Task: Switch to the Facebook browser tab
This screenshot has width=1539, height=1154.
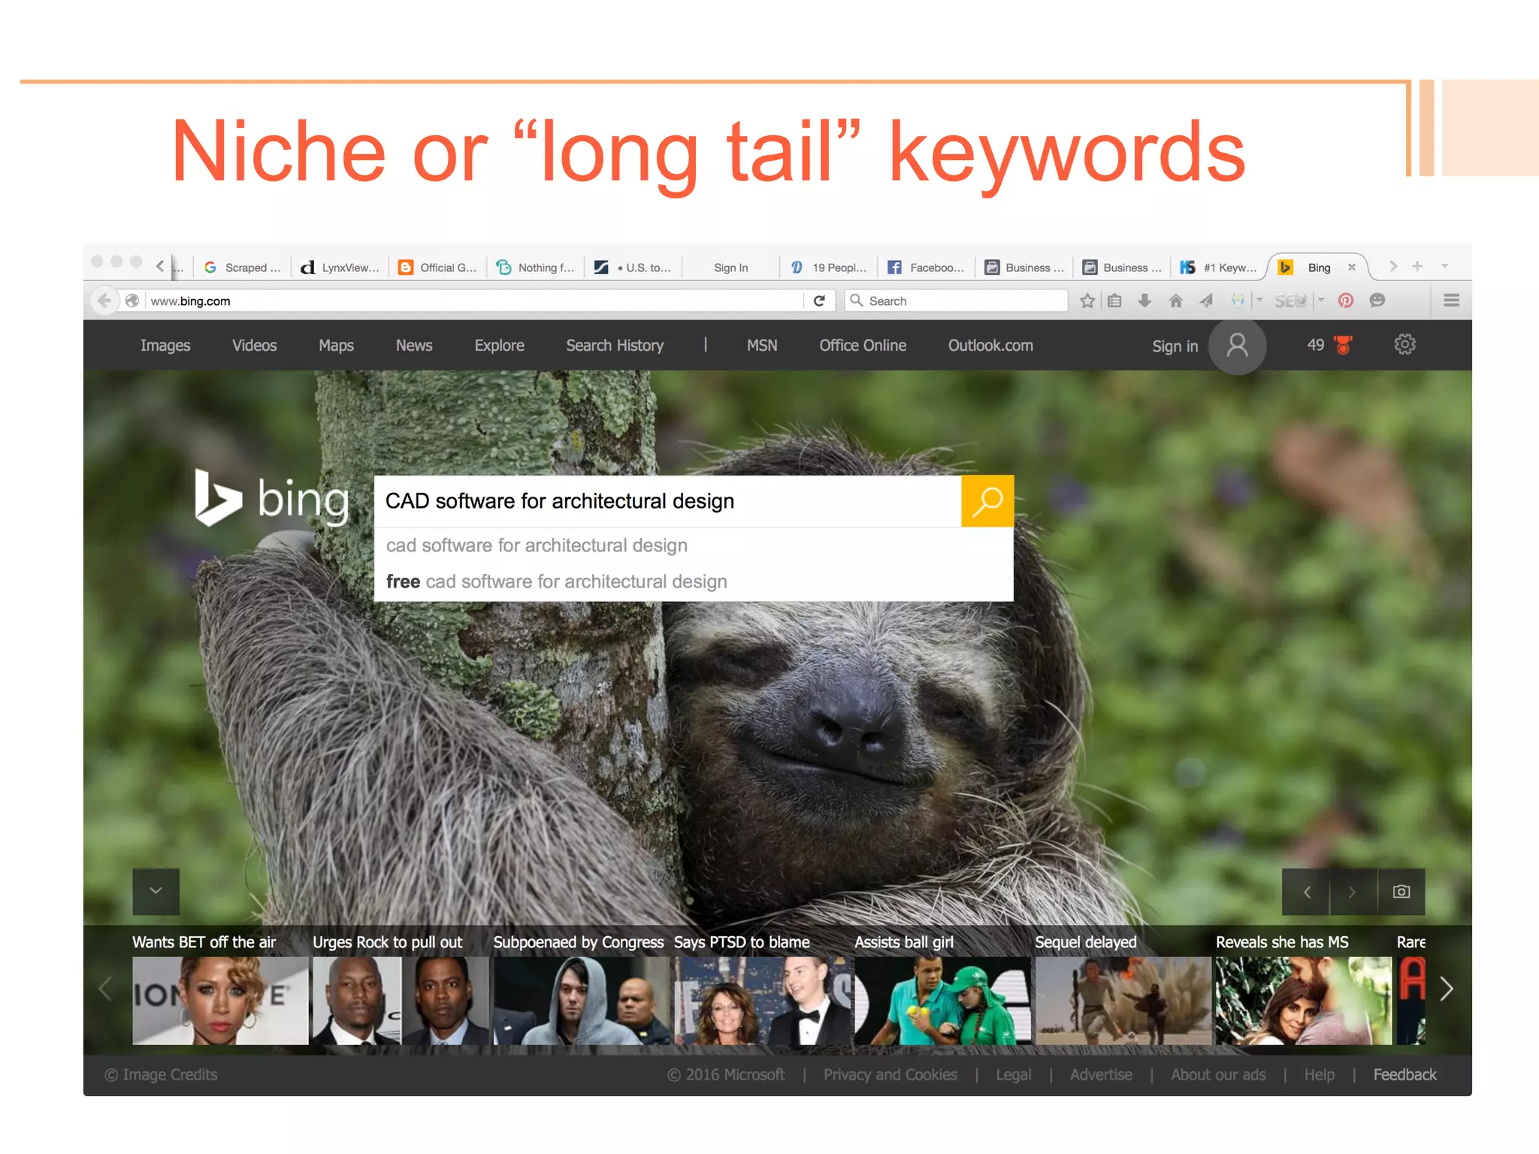Action: pyautogui.click(x=926, y=267)
